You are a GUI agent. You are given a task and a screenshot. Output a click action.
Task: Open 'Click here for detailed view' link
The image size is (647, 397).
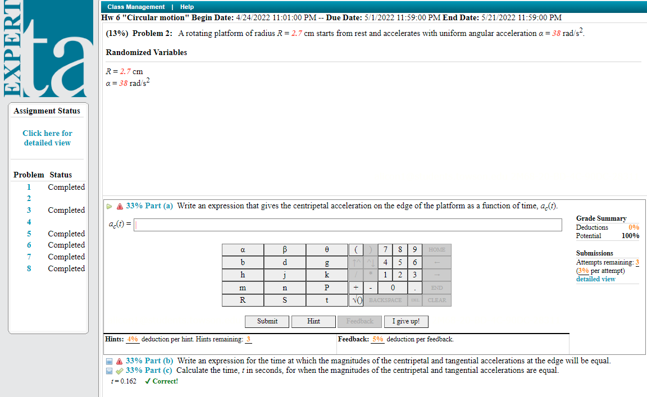click(x=47, y=138)
